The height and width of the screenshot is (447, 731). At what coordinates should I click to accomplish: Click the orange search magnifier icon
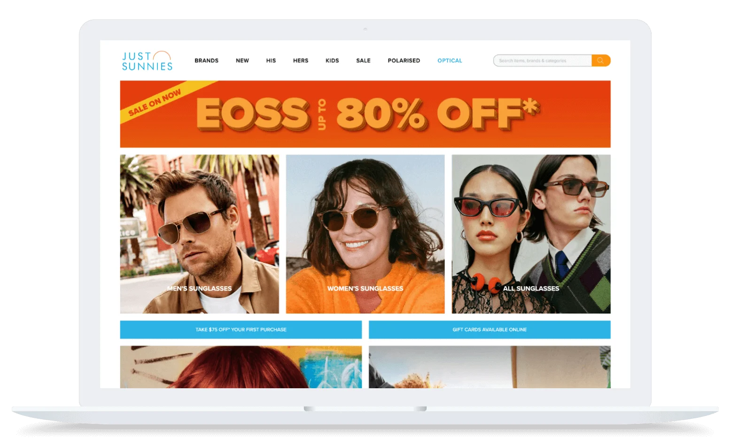601,60
